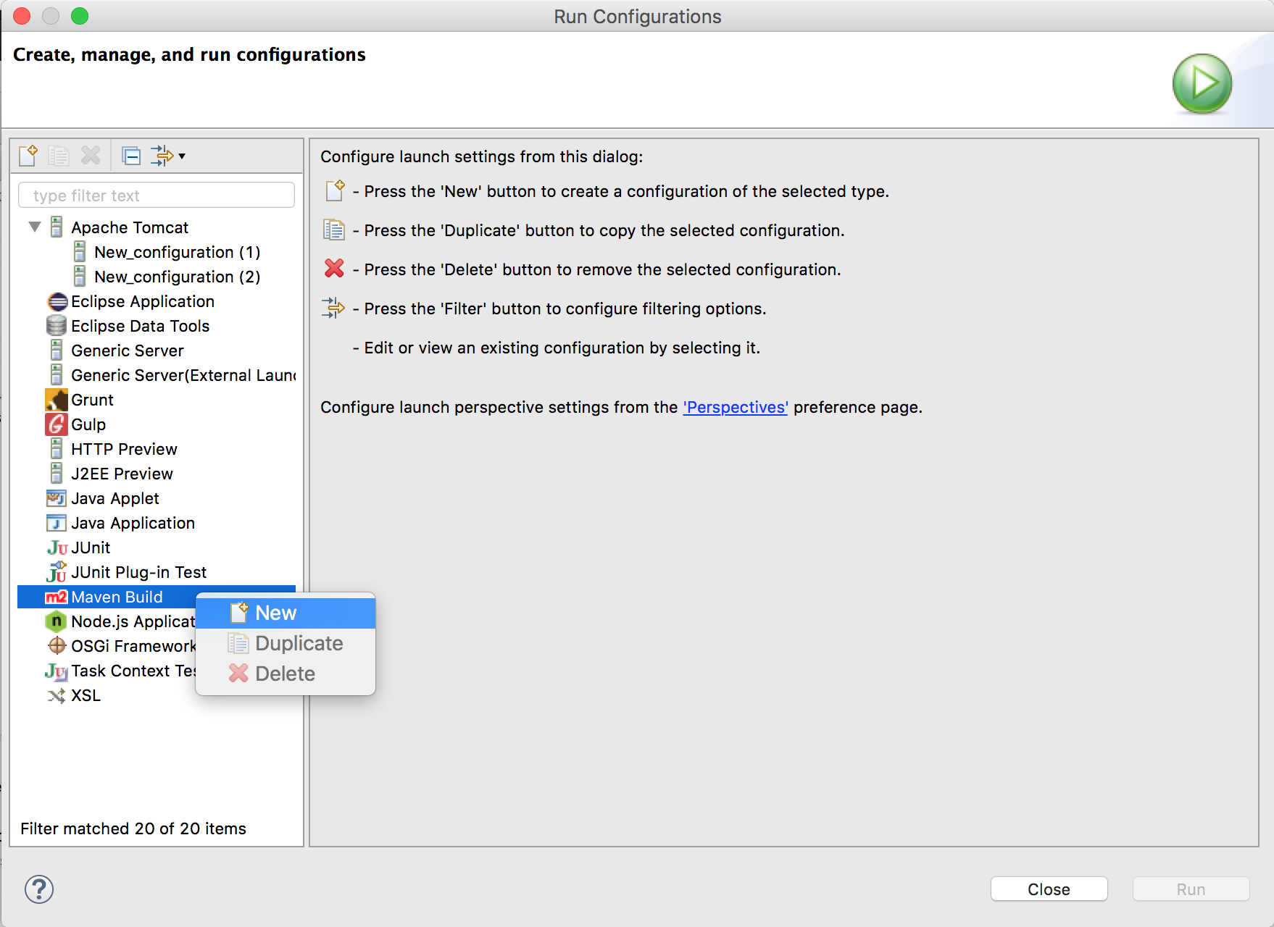Click the New launch configuration toolbar icon
The height and width of the screenshot is (927, 1274).
click(28, 156)
